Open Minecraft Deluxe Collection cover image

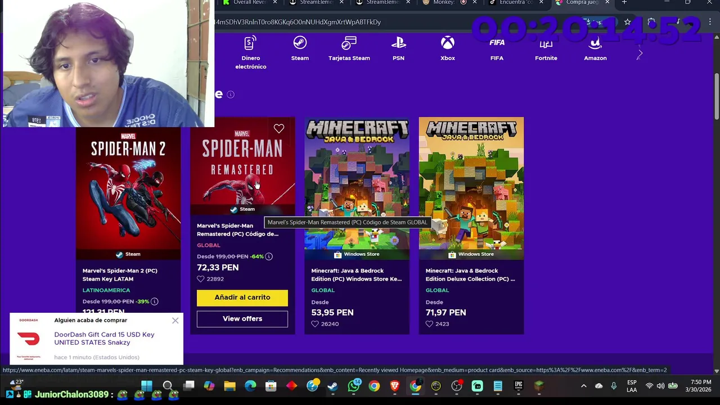471,188
